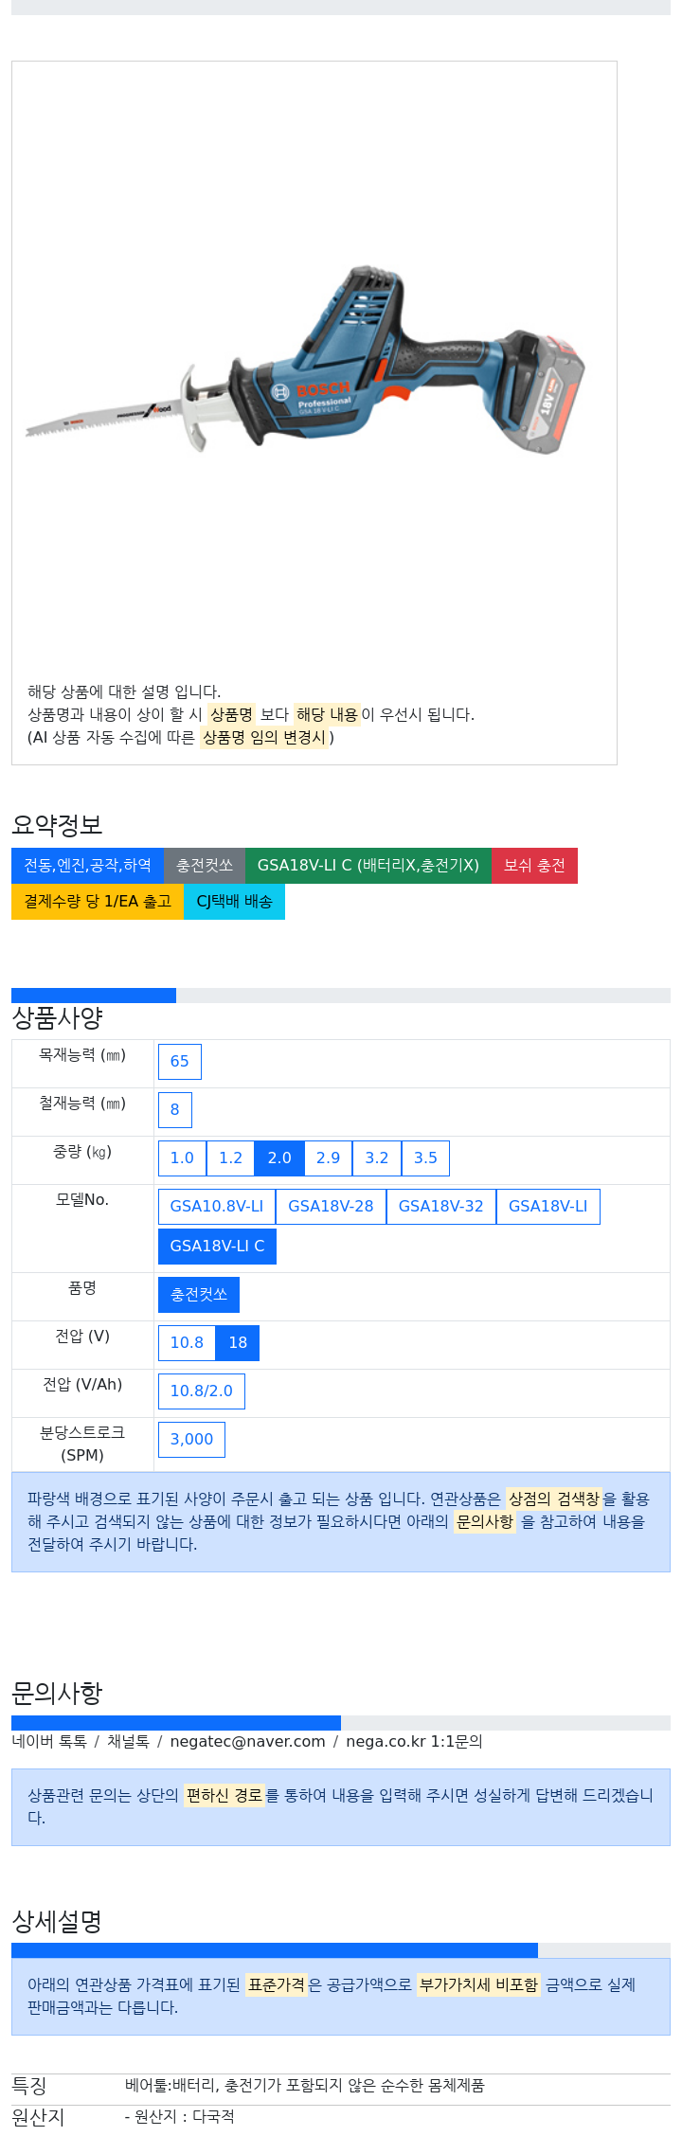The width and height of the screenshot is (682, 2136).
Task: Pick the 3.5 weight option
Action: [426, 1158]
